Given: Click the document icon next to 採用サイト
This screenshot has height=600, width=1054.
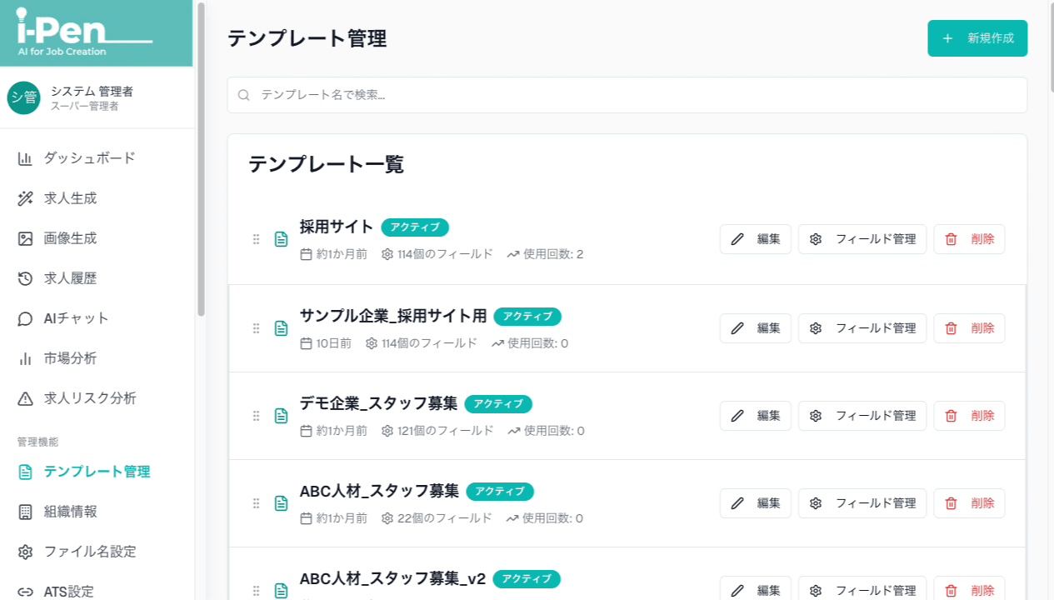Looking at the screenshot, I should [281, 239].
